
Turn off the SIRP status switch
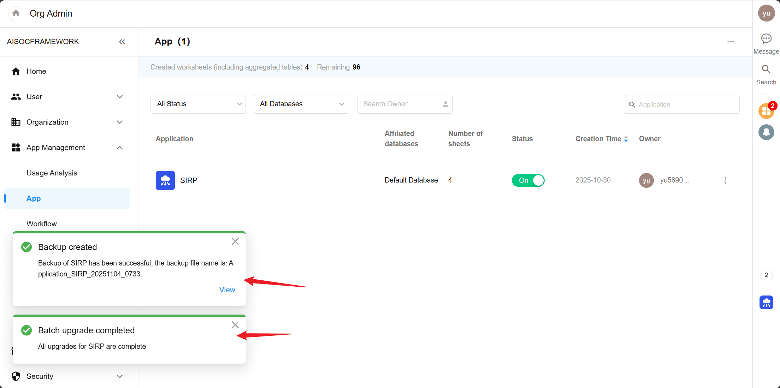point(528,180)
